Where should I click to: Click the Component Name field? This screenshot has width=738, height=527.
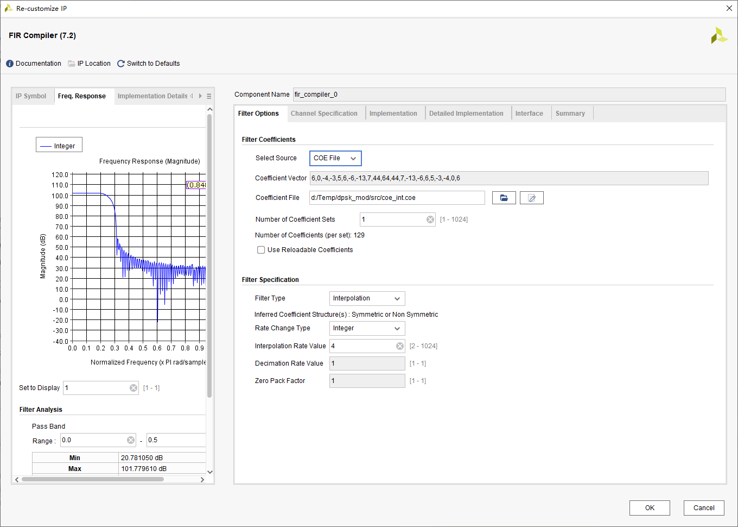(x=509, y=95)
